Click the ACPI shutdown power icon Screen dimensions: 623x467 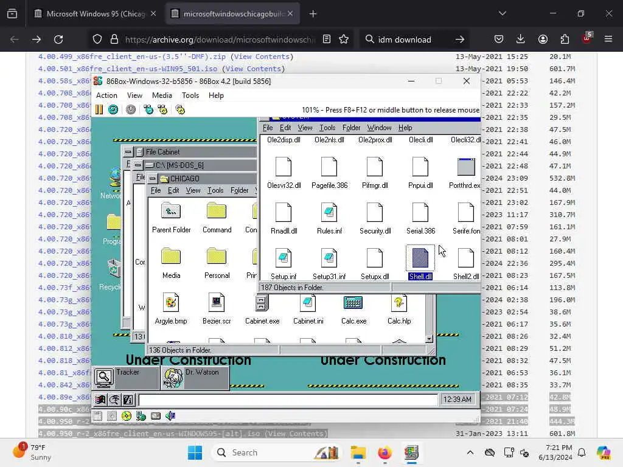[131, 109]
